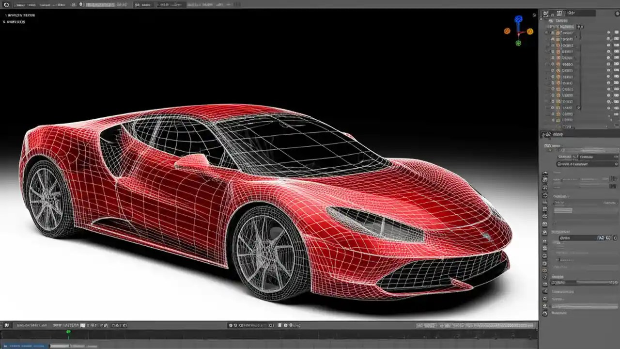Click the green Y axis on the navigation gizmo

[x=518, y=44]
